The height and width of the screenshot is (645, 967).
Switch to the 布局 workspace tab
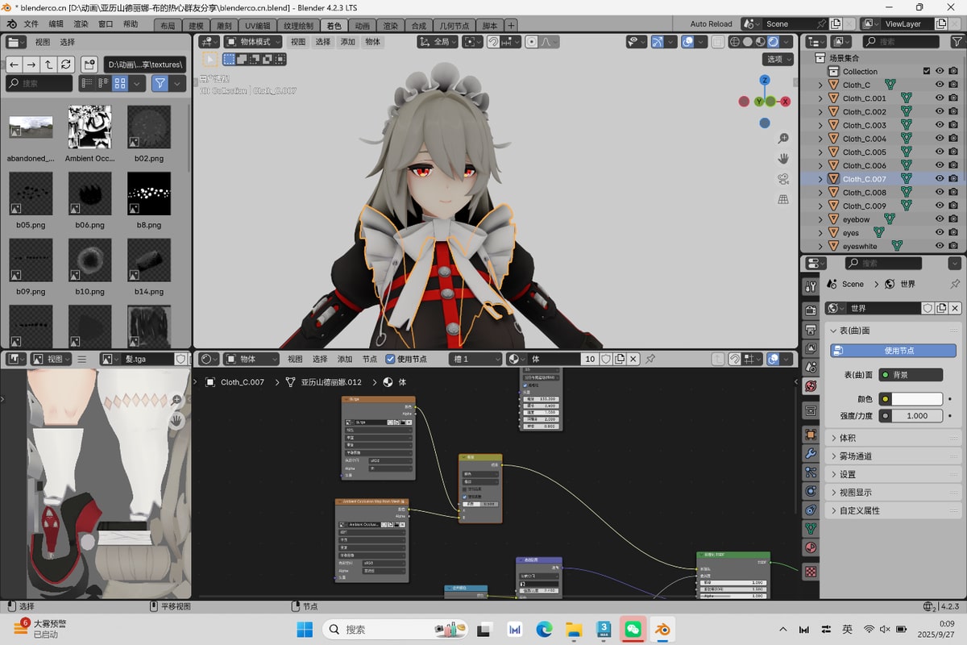pos(168,25)
